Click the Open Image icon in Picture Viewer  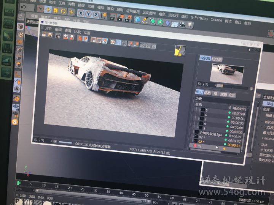[45, 35]
